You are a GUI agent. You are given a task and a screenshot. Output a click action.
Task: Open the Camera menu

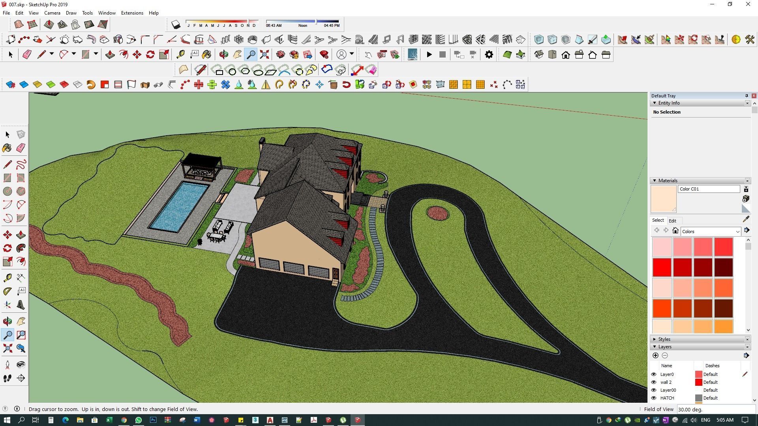[x=52, y=13]
